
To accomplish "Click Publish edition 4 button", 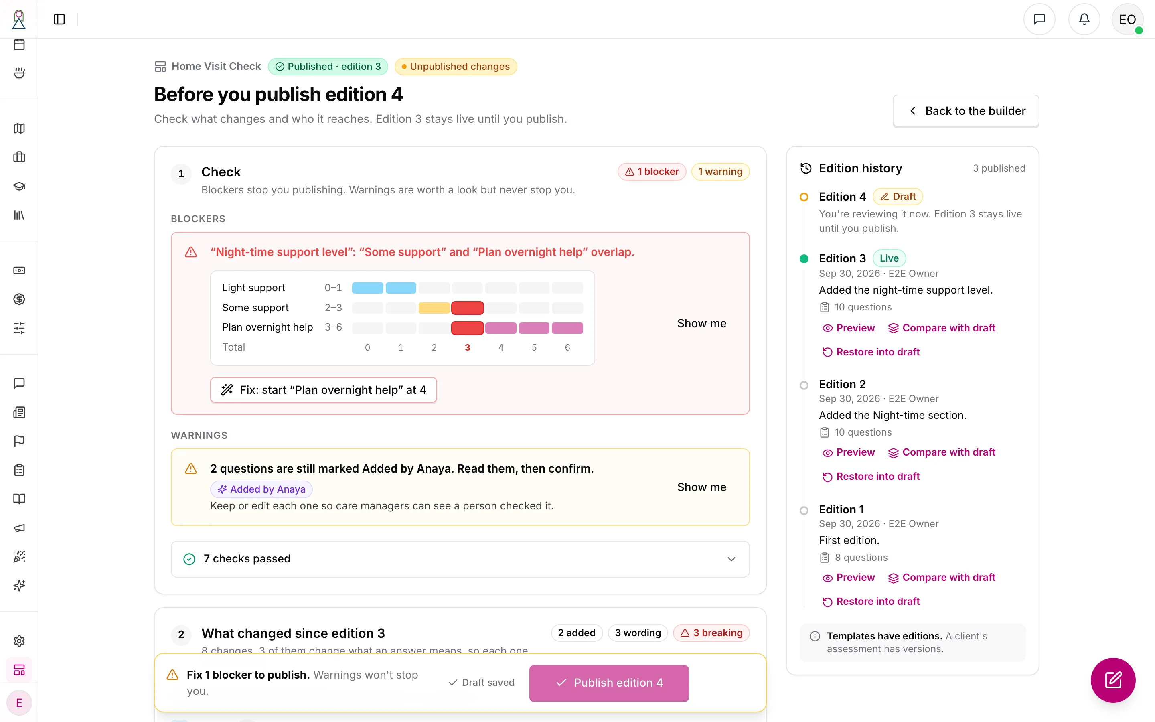I will 609,683.
